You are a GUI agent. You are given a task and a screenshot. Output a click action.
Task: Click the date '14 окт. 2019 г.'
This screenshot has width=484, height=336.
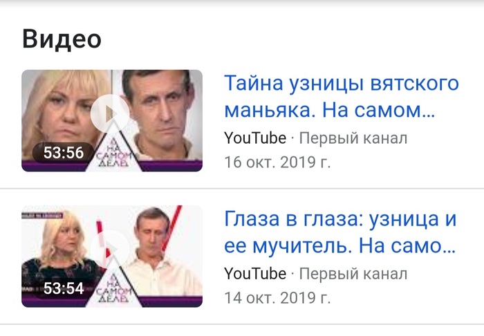click(277, 298)
